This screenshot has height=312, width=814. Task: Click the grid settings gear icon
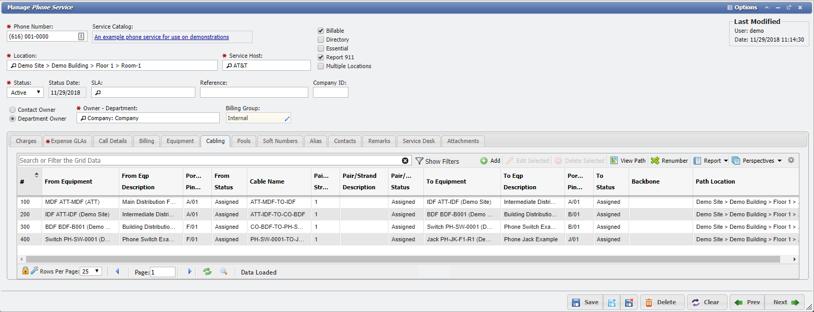pyautogui.click(x=791, y=160)
